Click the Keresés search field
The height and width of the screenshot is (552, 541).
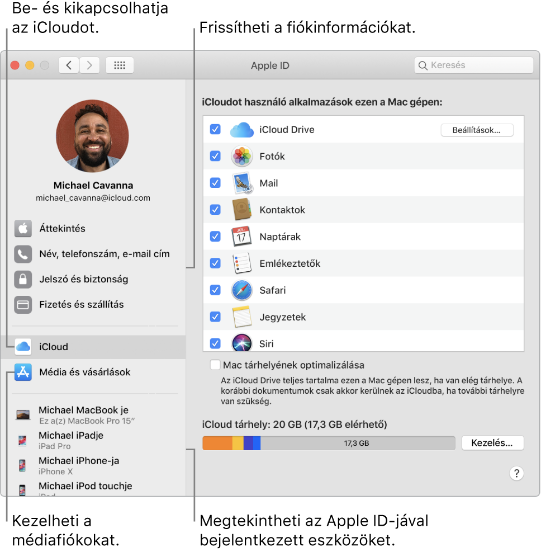474,65
